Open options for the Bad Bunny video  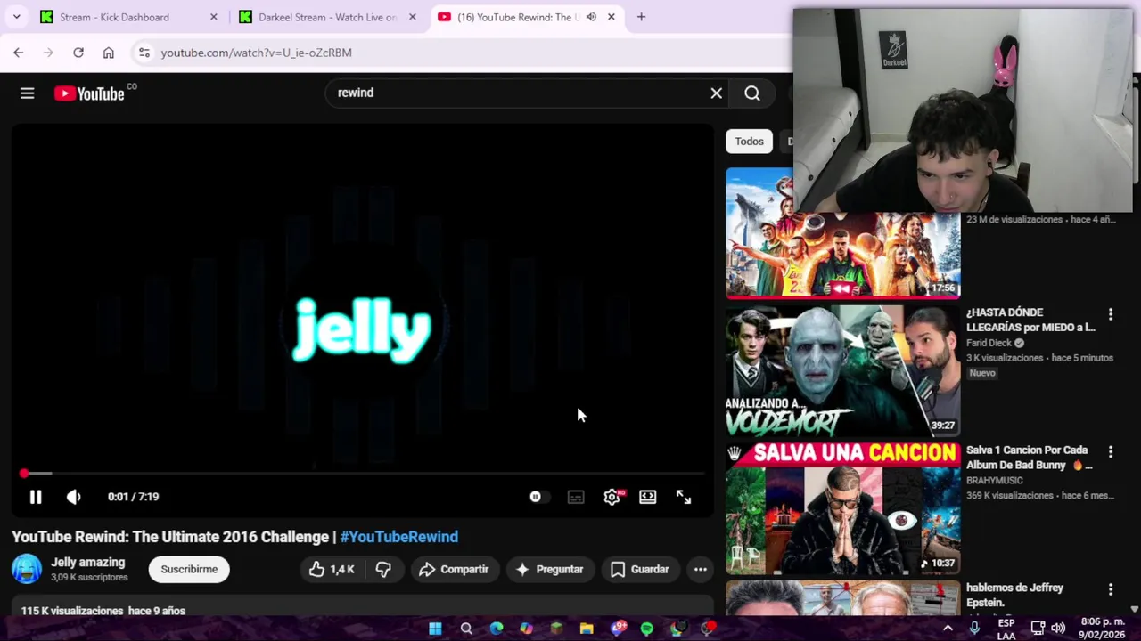click(1111, 452)
